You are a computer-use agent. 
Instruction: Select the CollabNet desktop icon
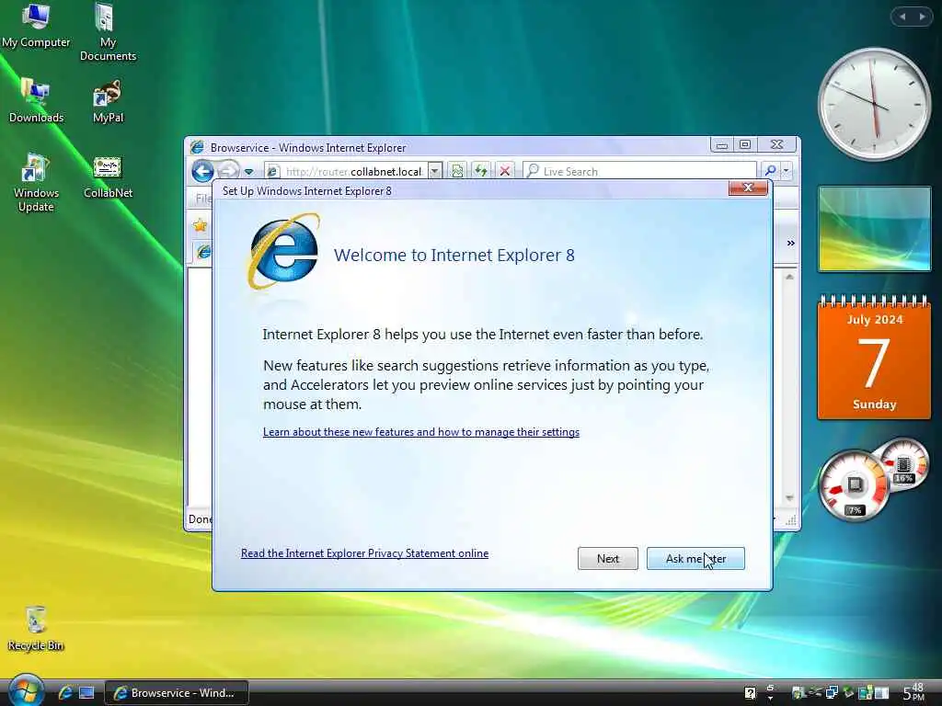point(108,176)
